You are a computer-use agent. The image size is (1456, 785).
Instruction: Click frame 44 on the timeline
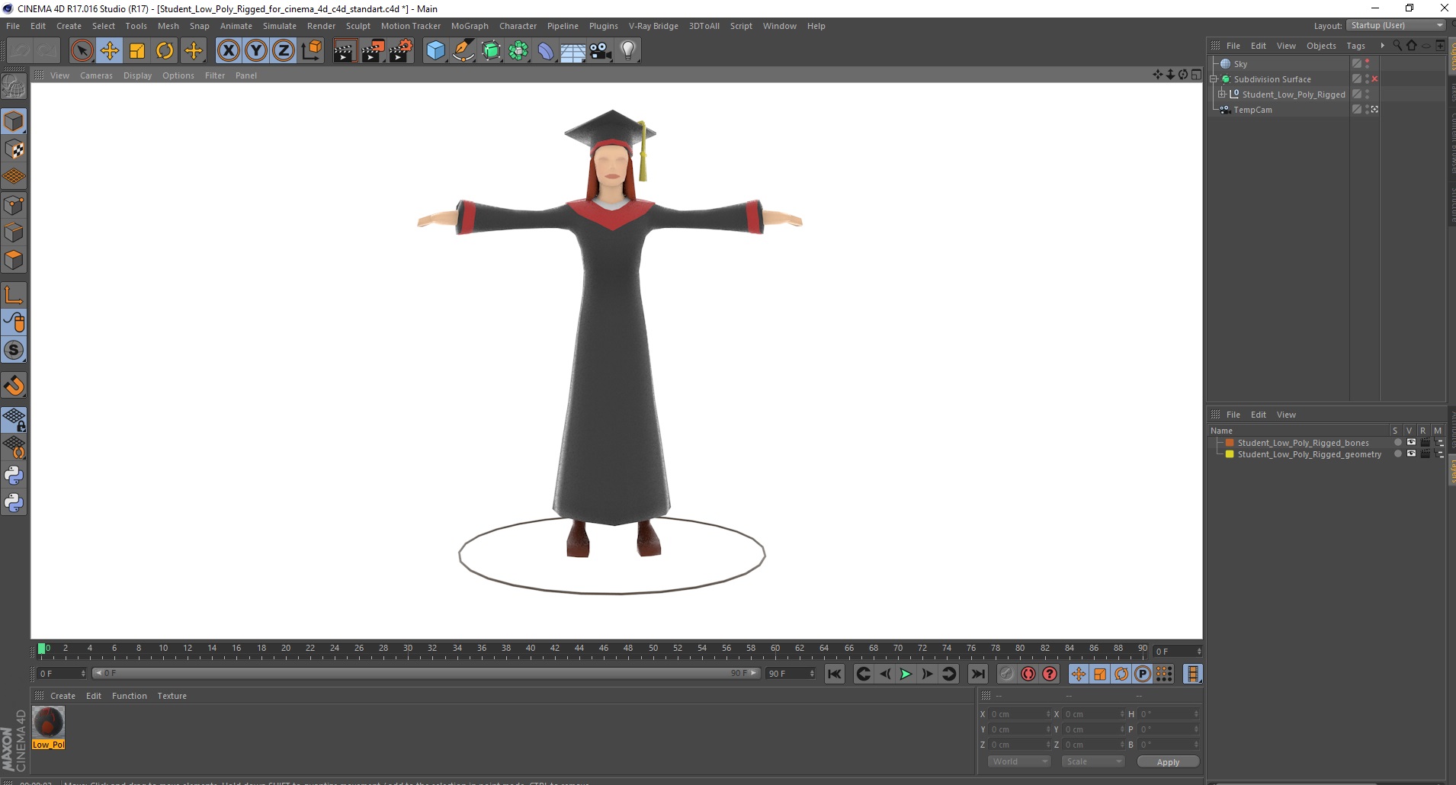(579, 650)
